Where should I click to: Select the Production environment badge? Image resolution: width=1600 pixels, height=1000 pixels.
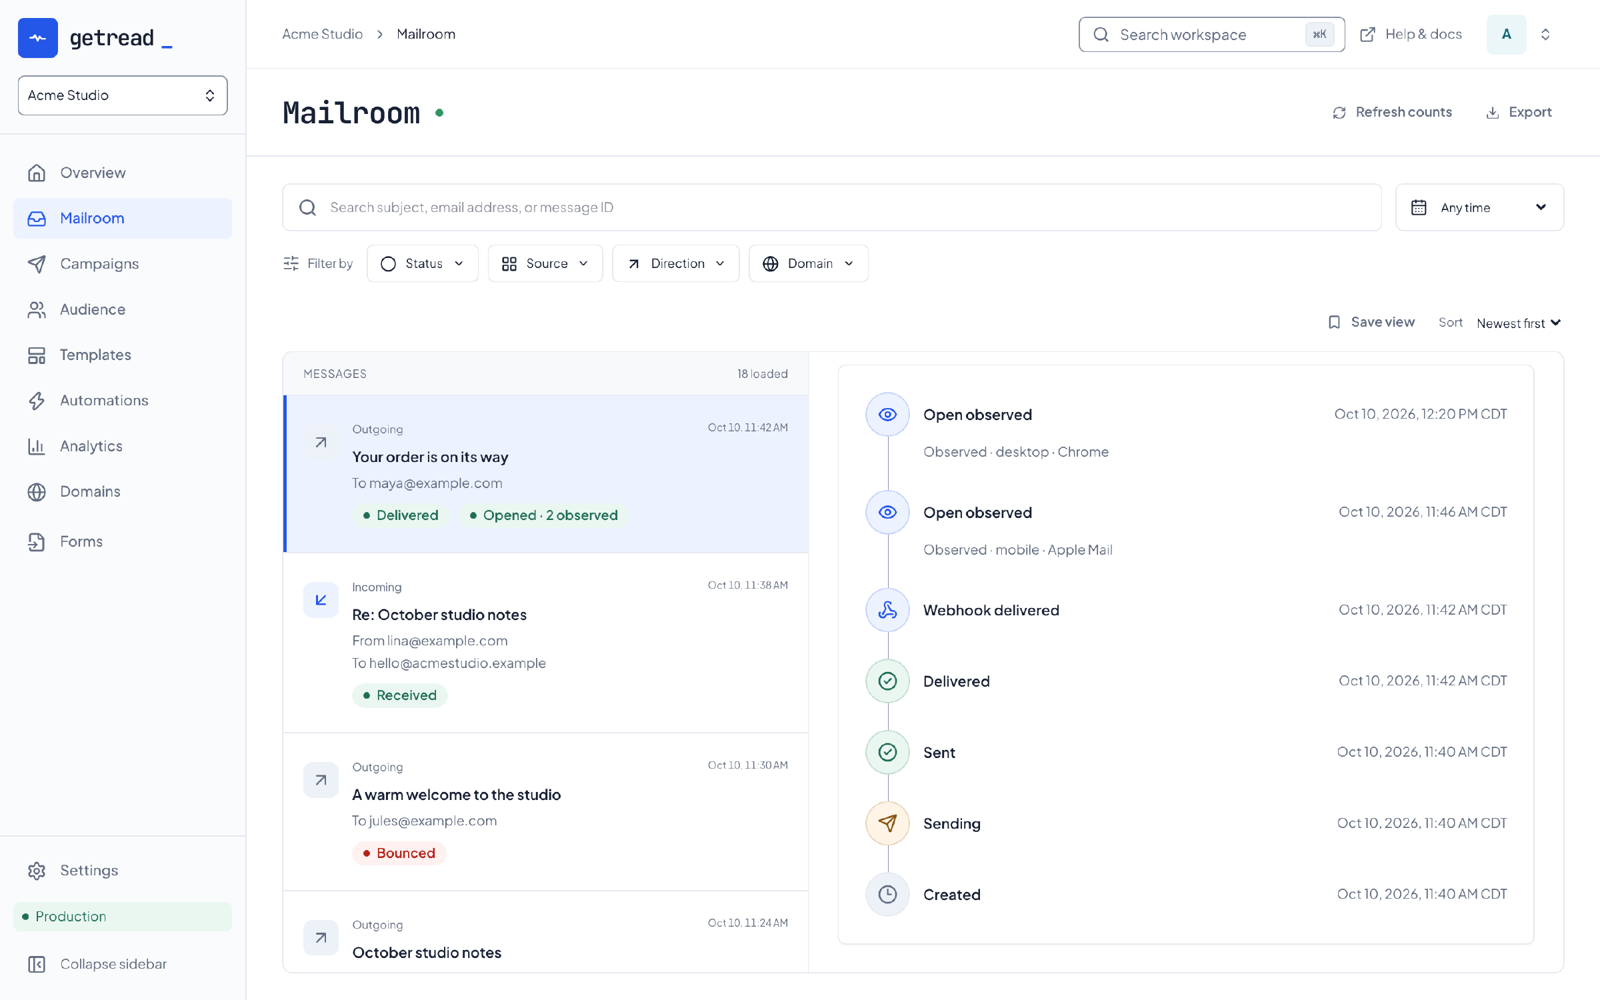tap(123, 917)
